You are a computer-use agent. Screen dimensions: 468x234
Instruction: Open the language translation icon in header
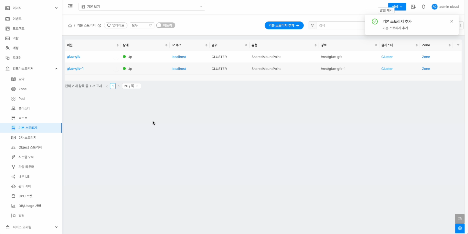click(413, 7)
